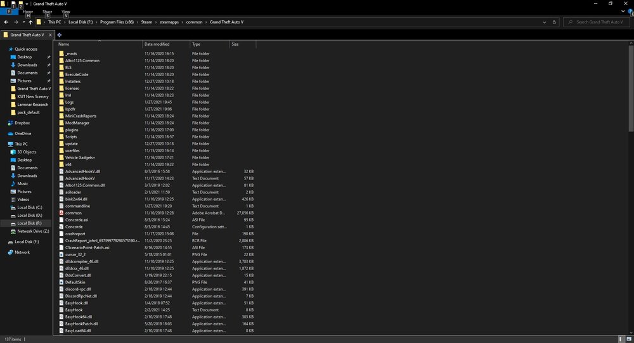Expand the ribbon with chevron arrow
The width and height of the screenshot is (634, 343).
tap(623, 11)
